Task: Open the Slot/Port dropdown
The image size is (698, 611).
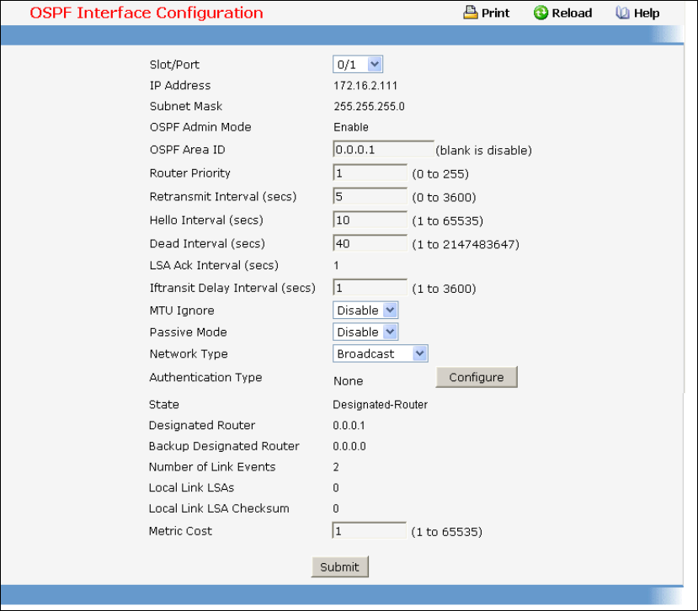Action: pos(358,64)
